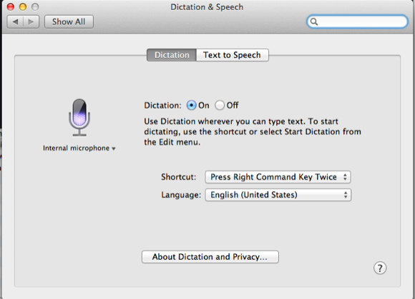The height and width of the screenshot is (299, 415).
Task: Click the Shortcut dropdown stepper arrows
Action: 345,177
